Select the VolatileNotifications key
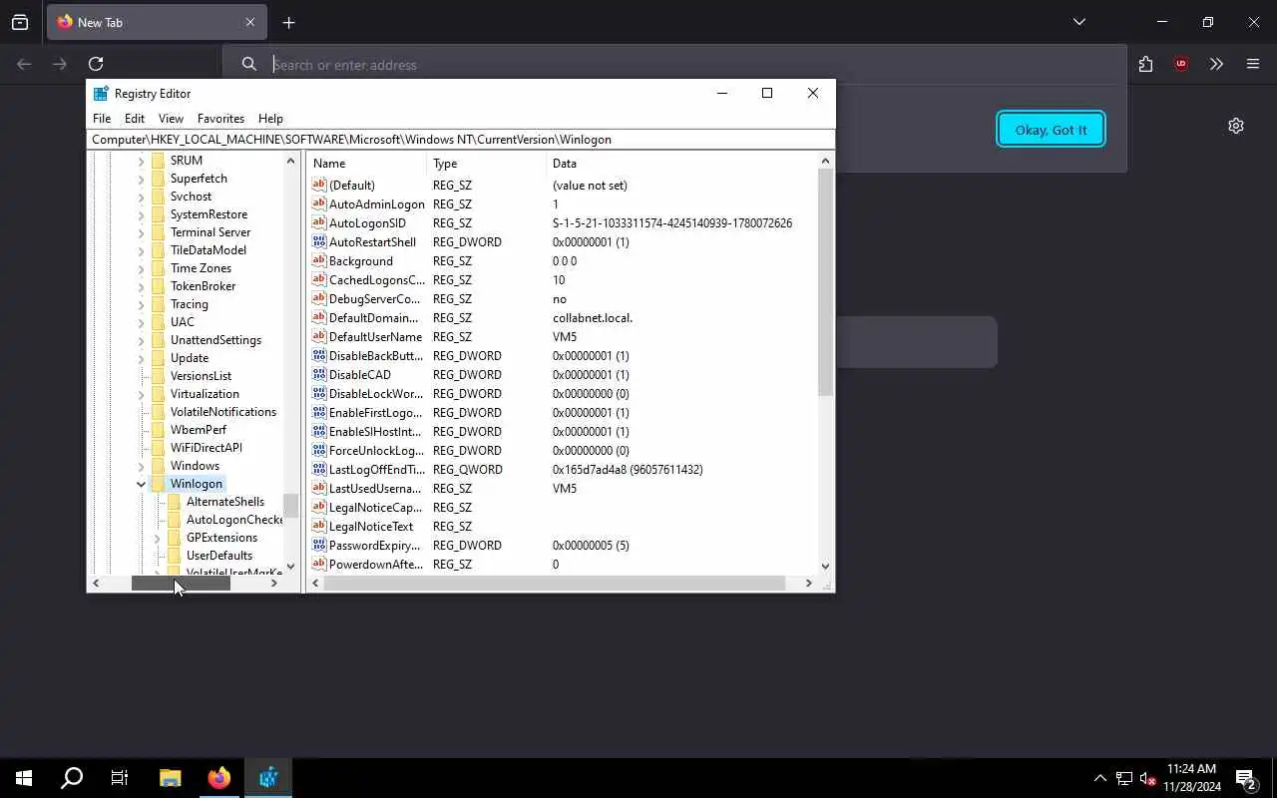The height and width of the screenshot is (798, 1277). [x=222, y=412]
